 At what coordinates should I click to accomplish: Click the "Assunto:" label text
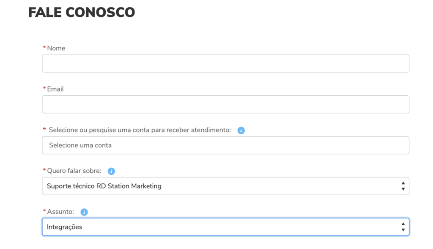click(60, 212)
